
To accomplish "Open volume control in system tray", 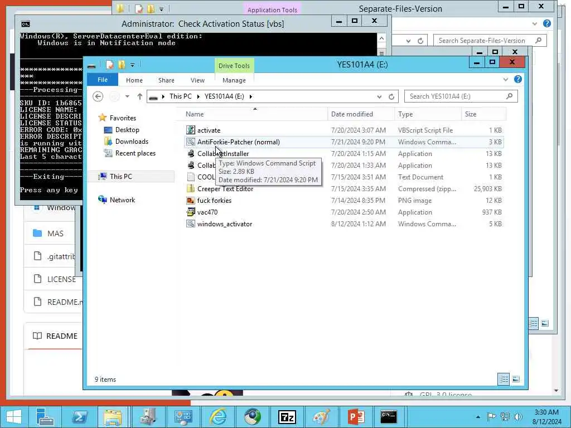I will [x=519, y=417].
